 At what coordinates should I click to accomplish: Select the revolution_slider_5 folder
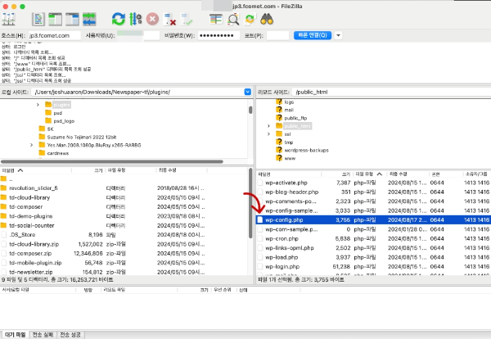124,188
